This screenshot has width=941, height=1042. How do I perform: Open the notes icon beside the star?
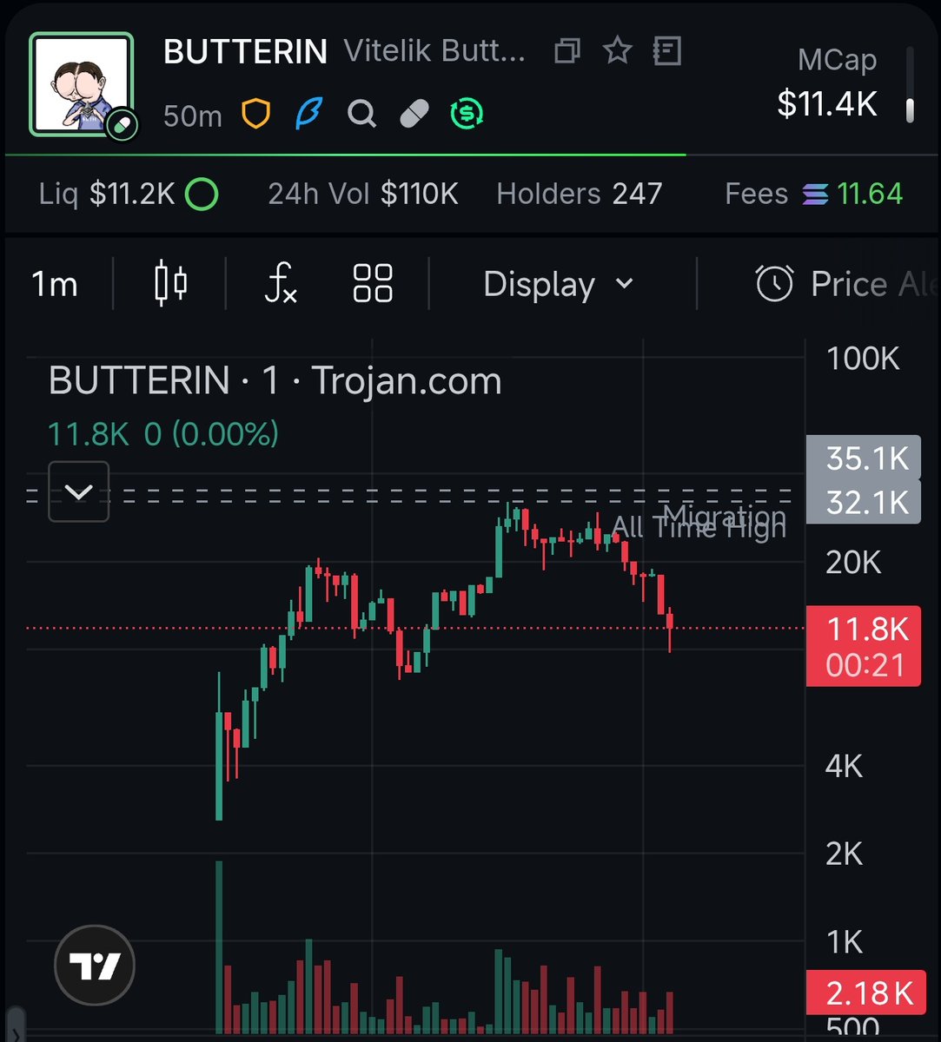point(666,51)
